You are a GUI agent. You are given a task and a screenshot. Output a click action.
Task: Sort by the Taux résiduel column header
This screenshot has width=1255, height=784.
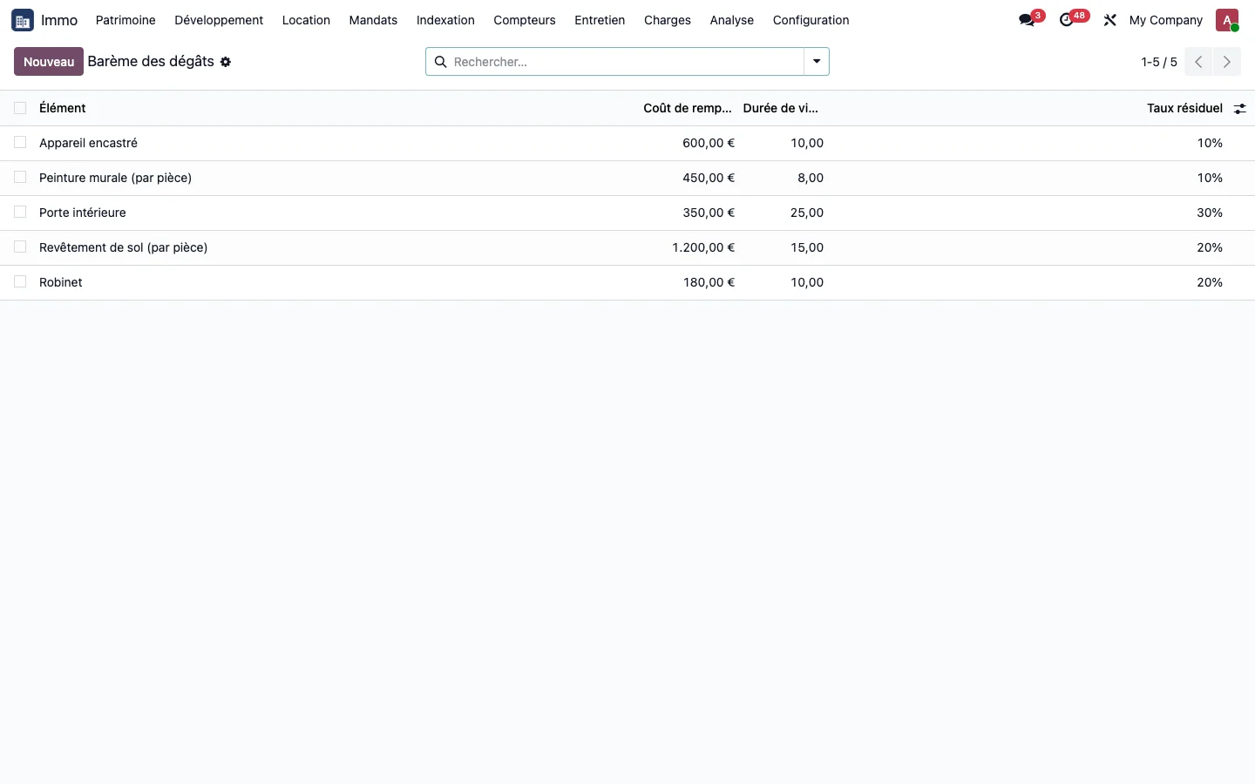click(1184, 108)
